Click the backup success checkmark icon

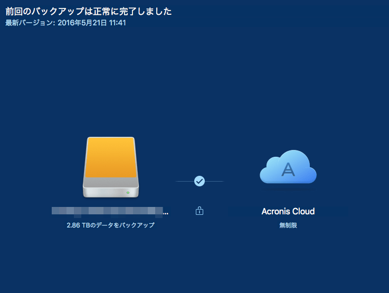[200, 181]
